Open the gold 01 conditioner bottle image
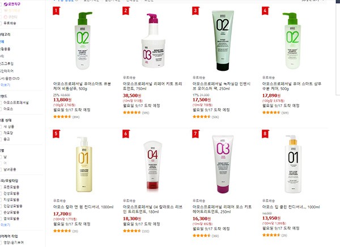 [x=84, y=164]
